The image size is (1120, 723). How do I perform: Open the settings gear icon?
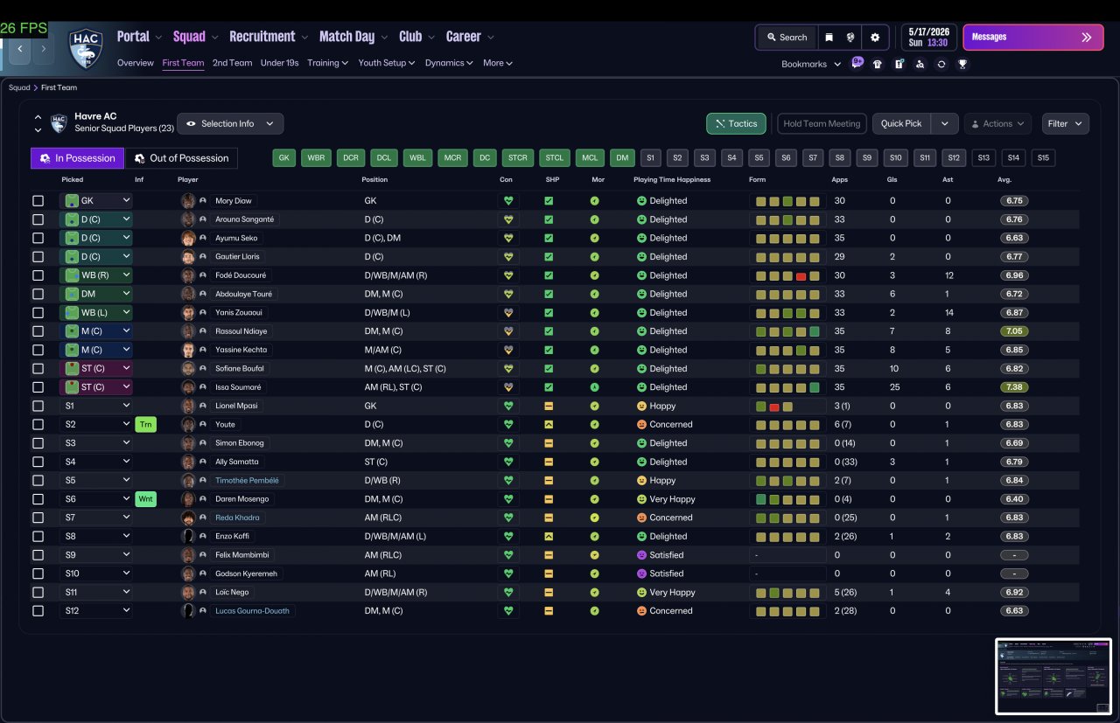(875, 38)
